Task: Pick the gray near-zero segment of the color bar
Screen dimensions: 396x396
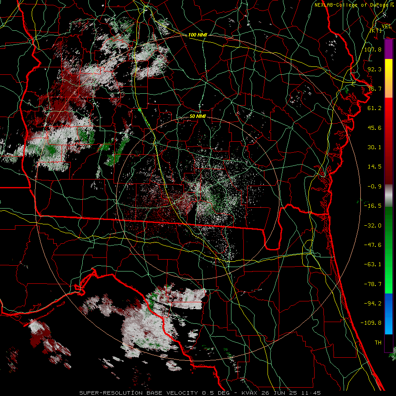Action: 389,196
